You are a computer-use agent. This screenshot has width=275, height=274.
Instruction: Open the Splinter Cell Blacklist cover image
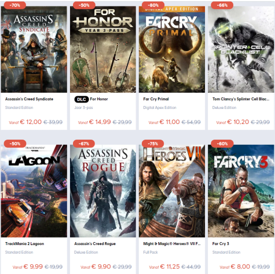click(x=241, y=49)
